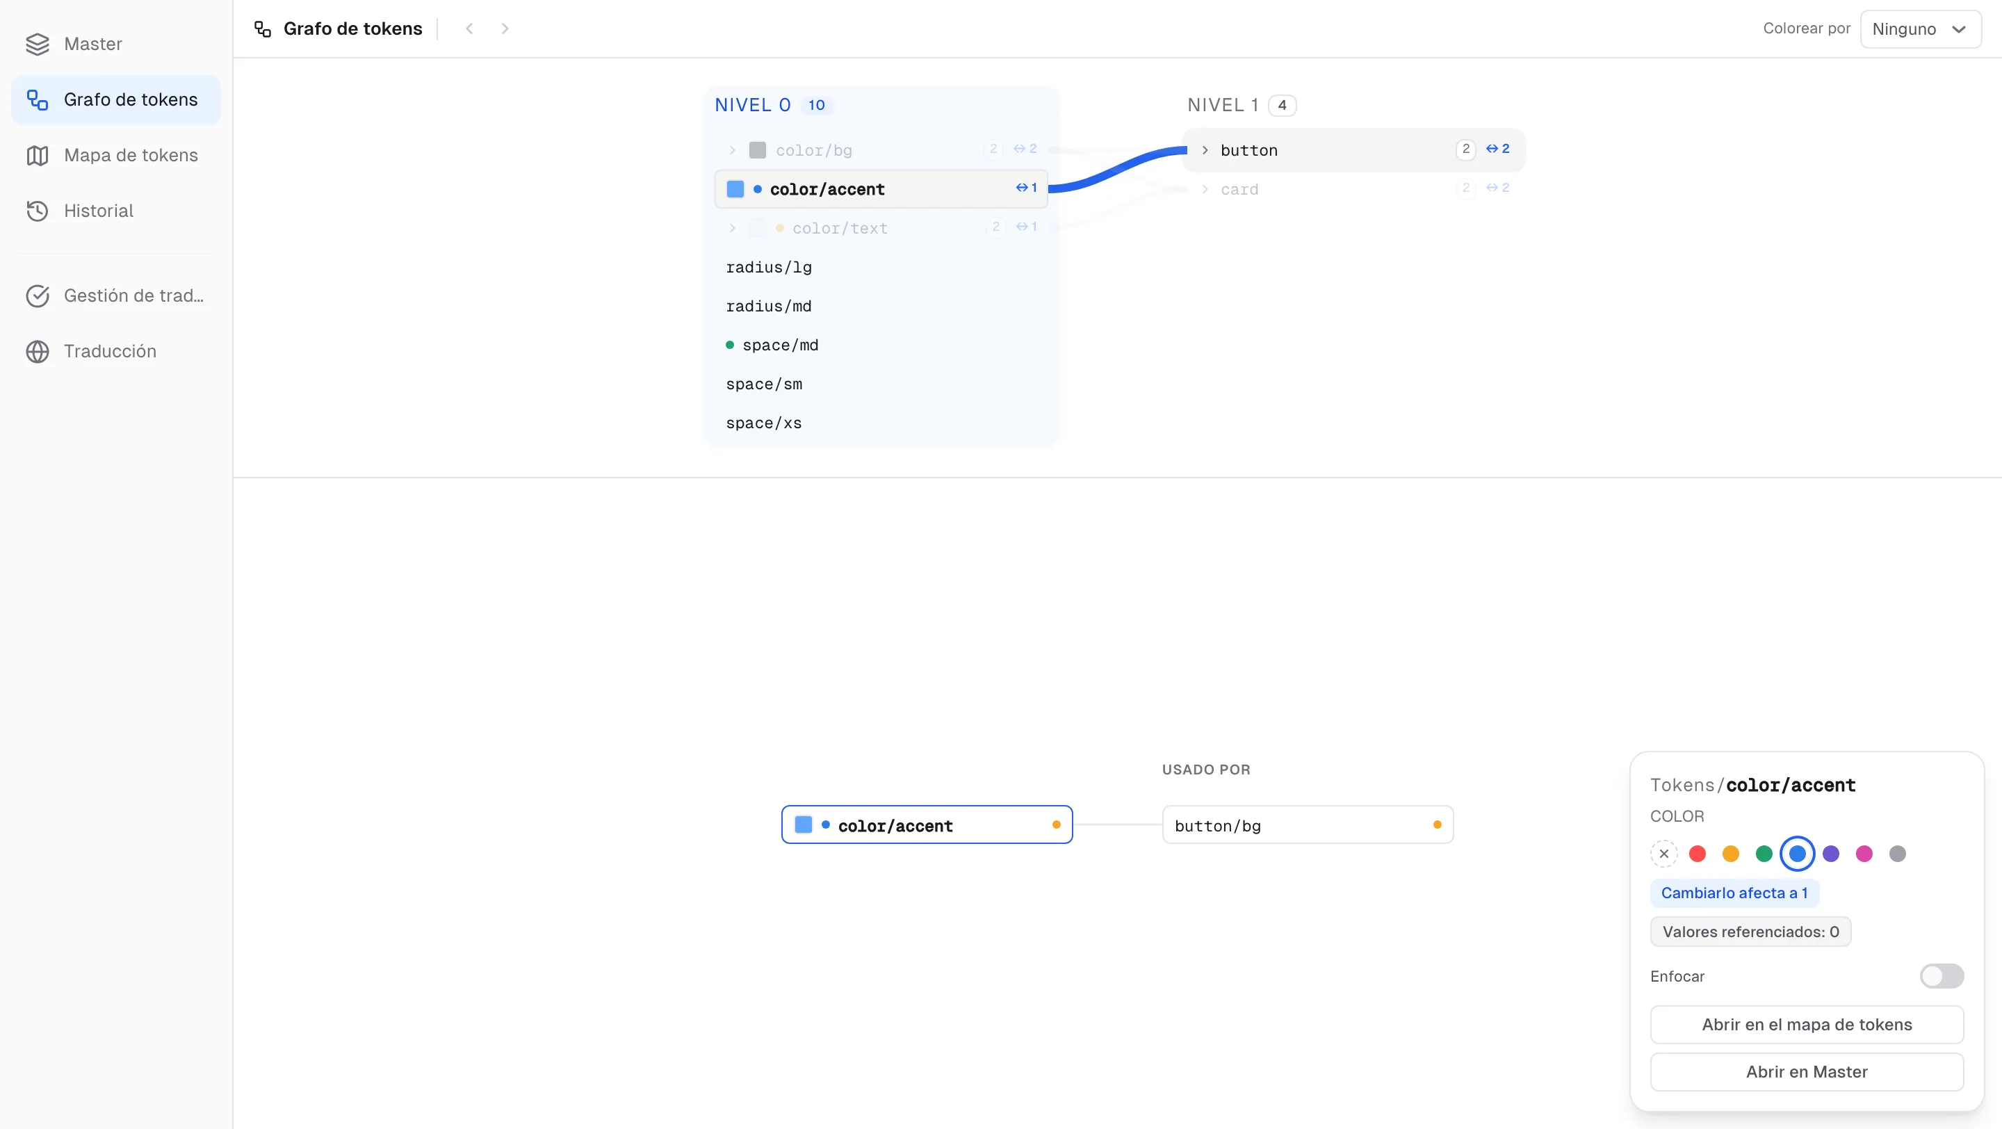The width and height of the screenshot is (2002, 1129).
Task: Click Abrir en el mapa de tokens
Action: click(x=1807, y=1024)
